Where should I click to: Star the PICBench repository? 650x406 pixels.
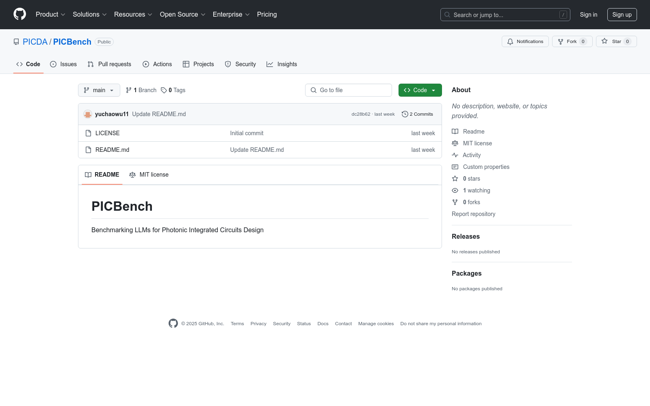[616, 41]
